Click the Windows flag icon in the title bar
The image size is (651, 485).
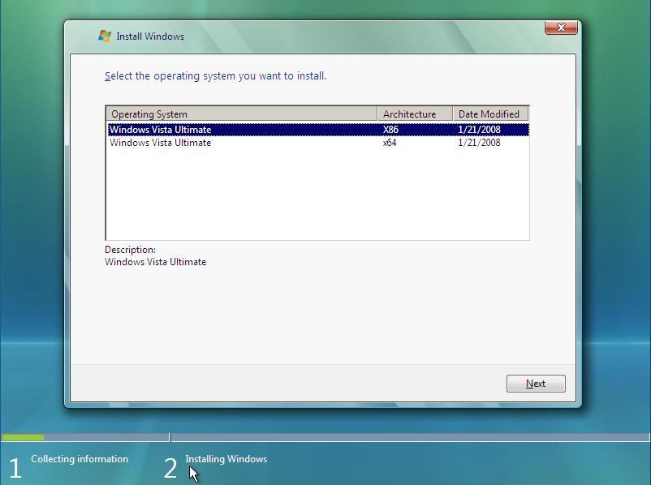point(105,36)
